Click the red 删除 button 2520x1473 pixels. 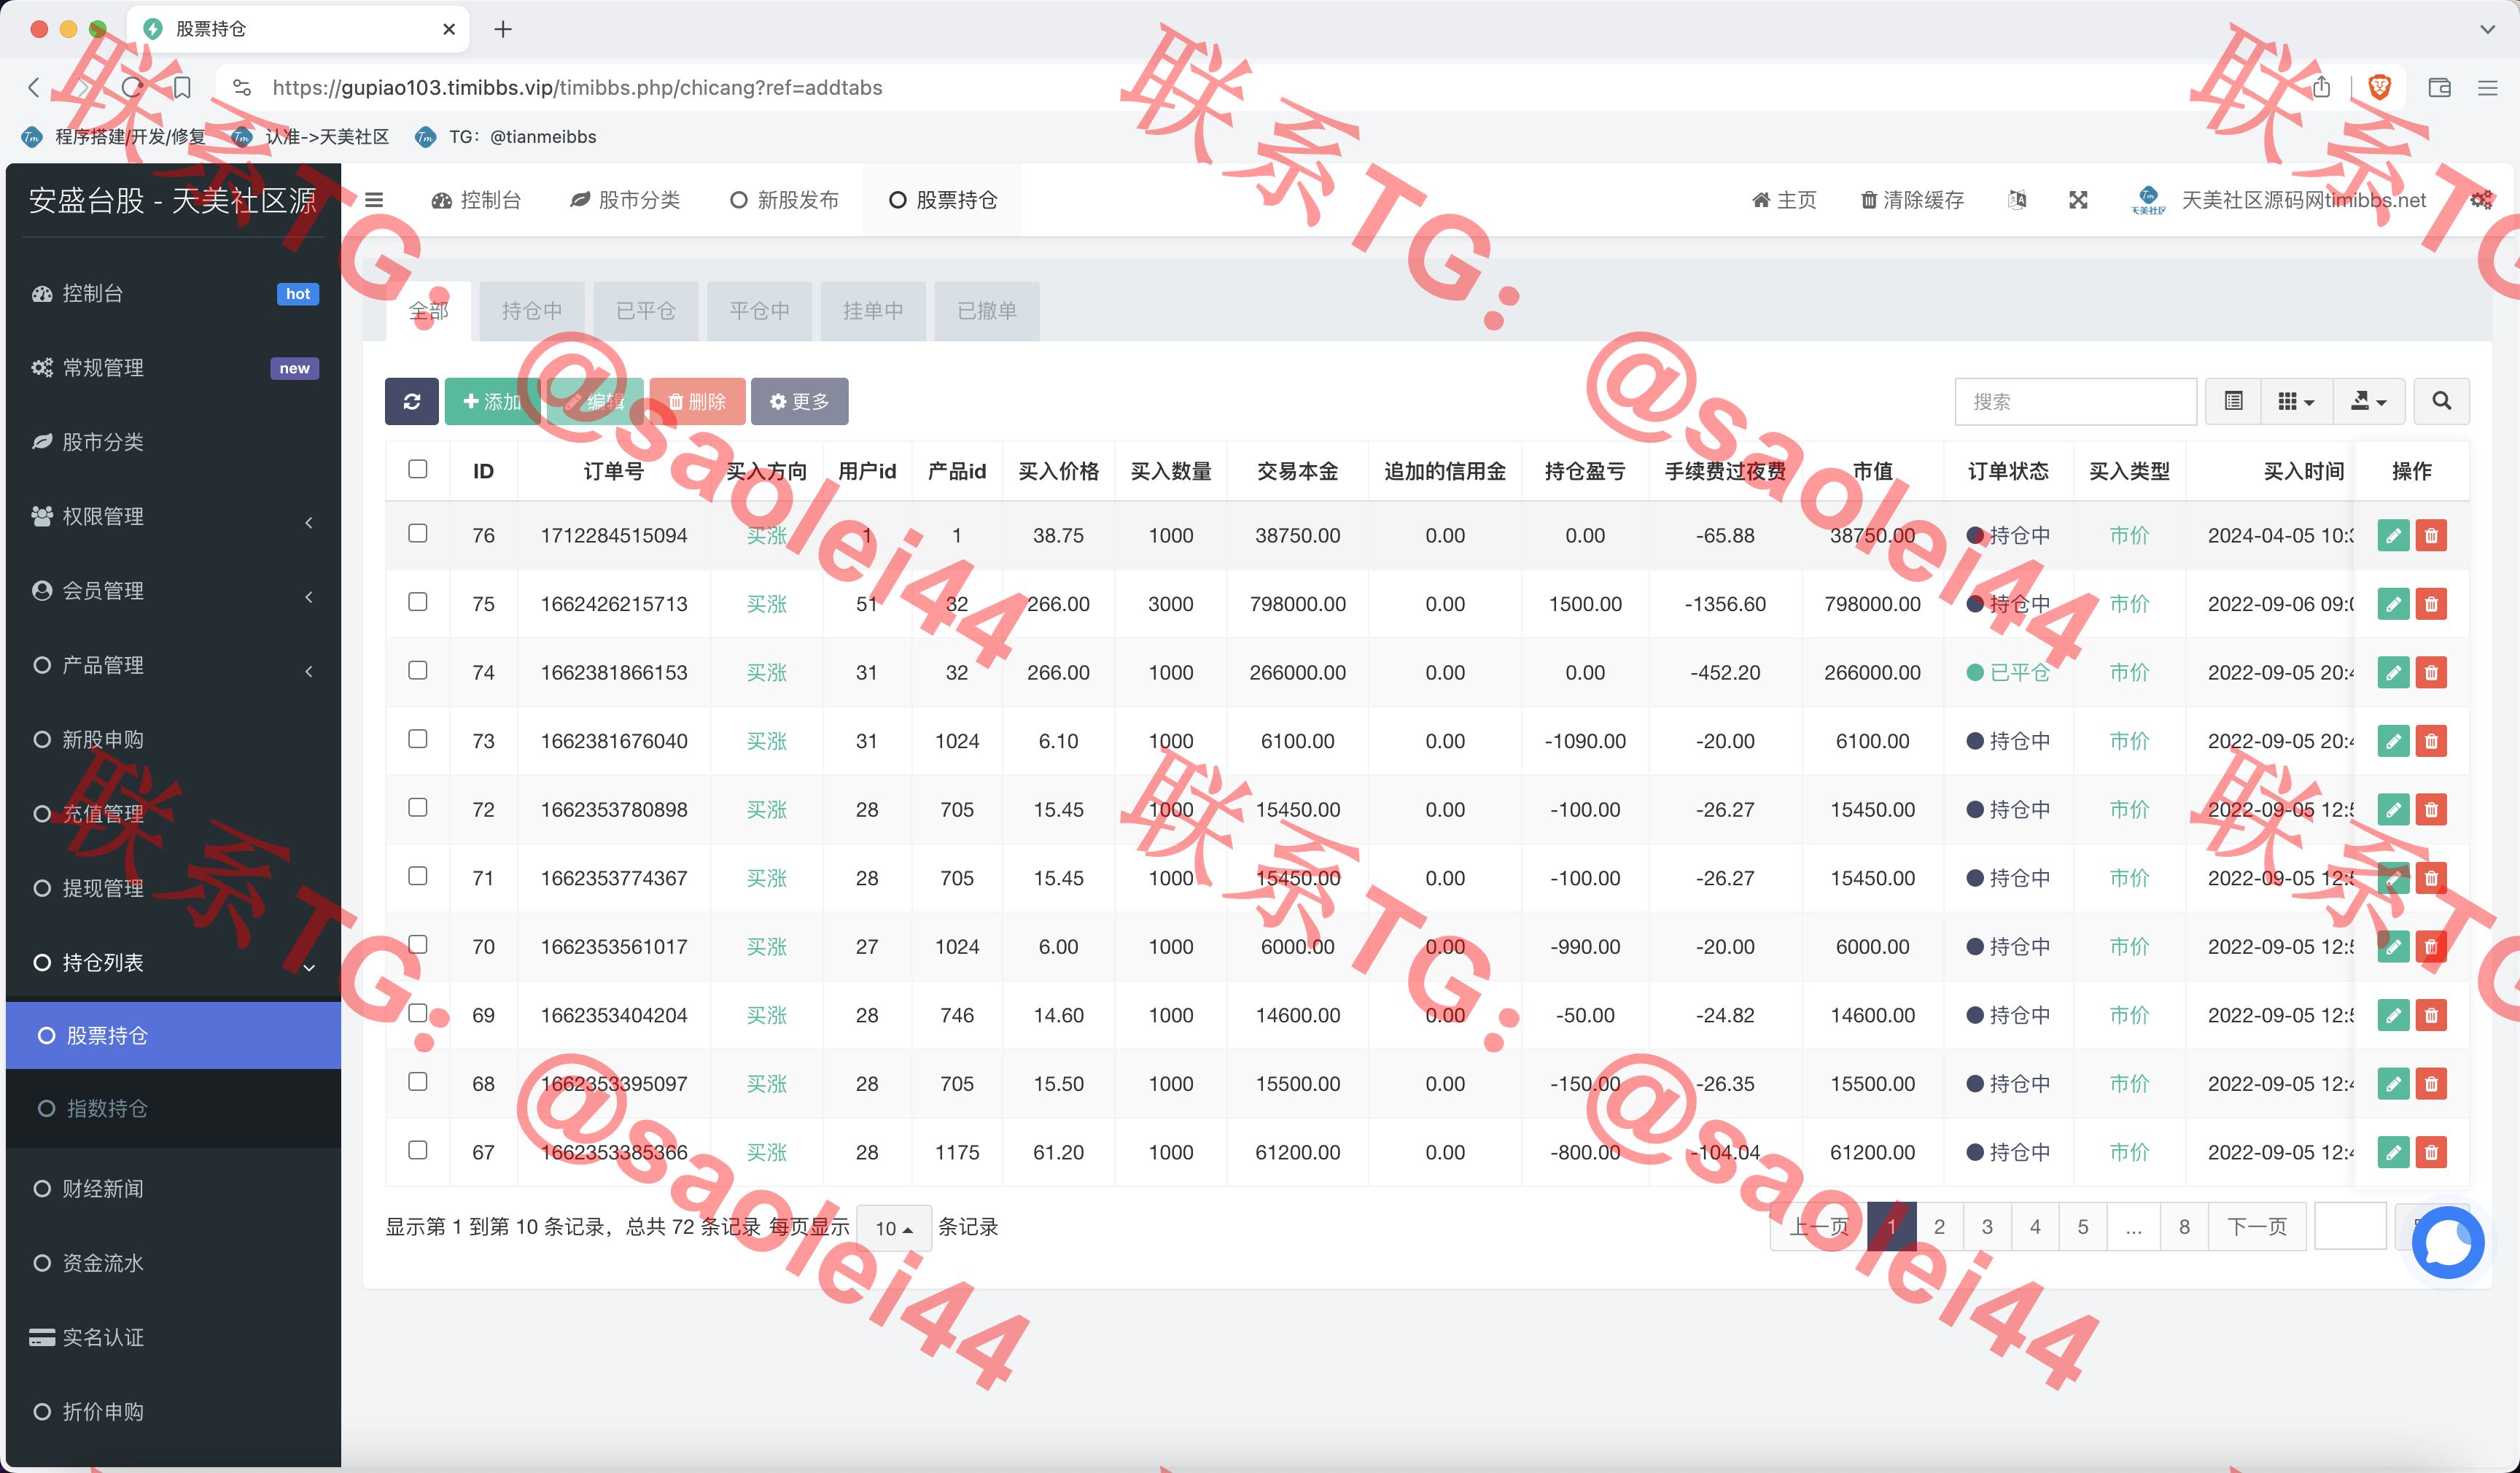pos(697,401)
